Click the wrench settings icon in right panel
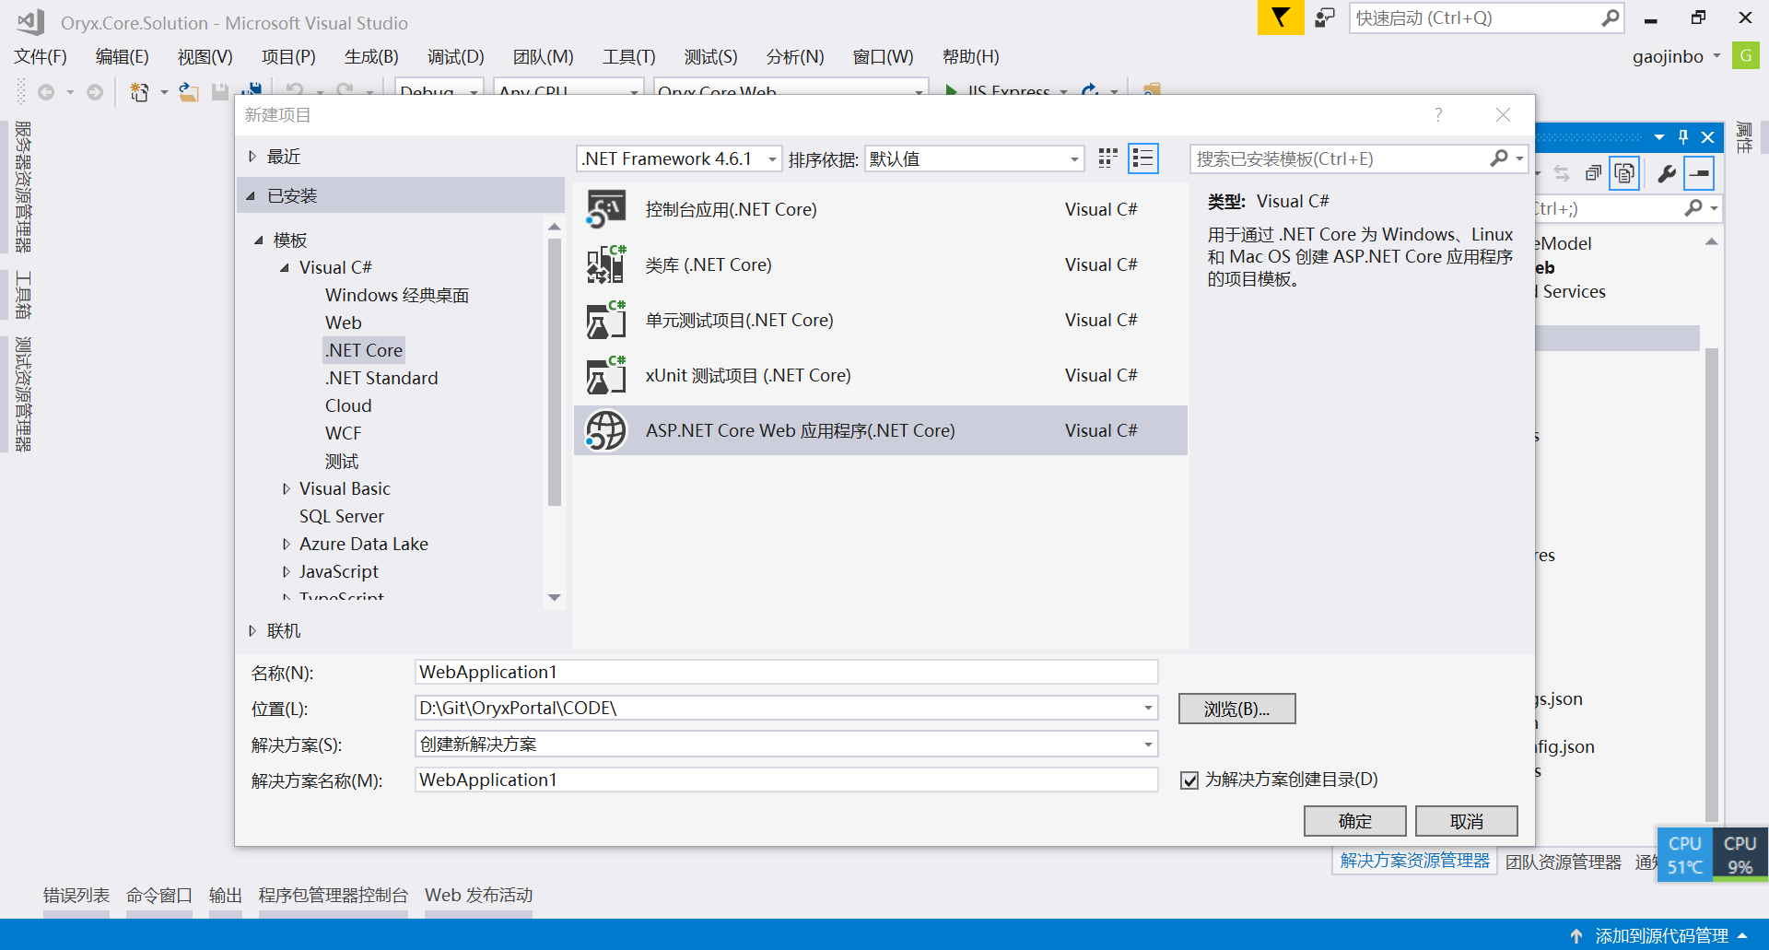 pyautogui.click(x=1666, y=173)
